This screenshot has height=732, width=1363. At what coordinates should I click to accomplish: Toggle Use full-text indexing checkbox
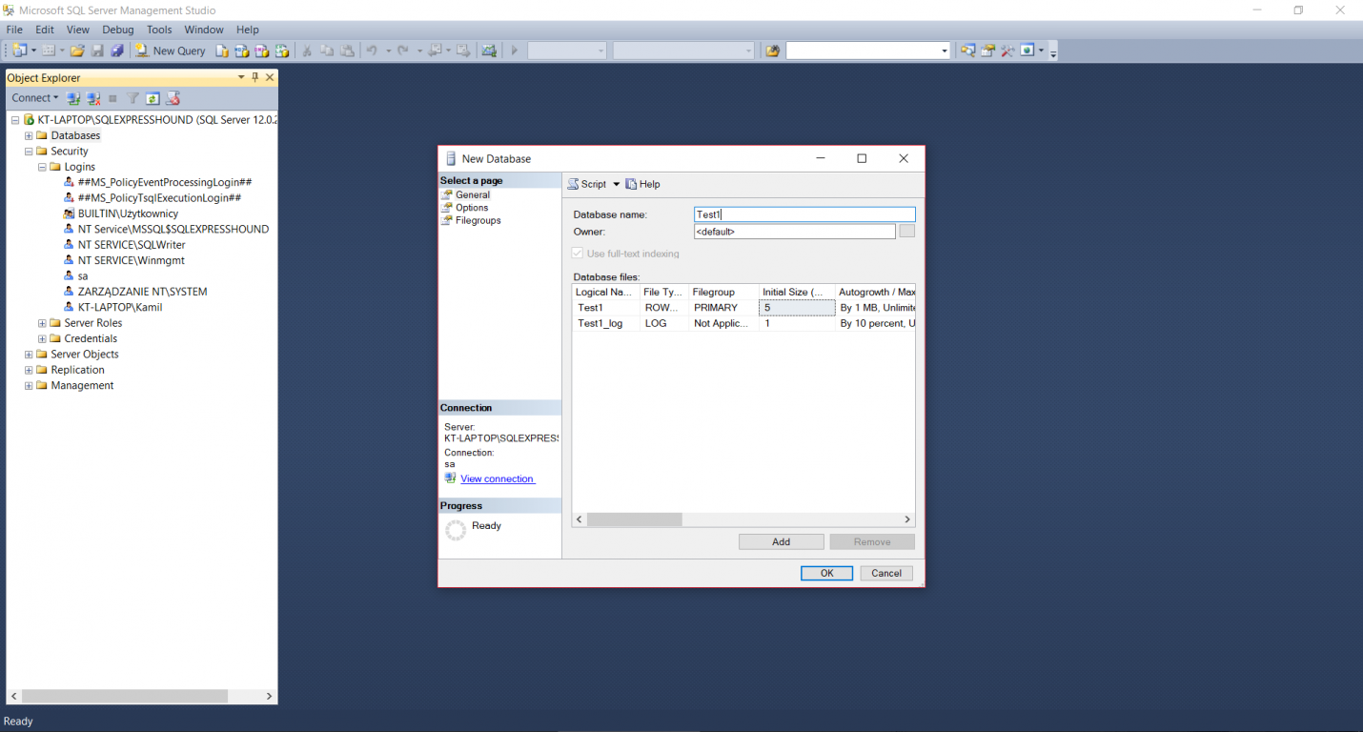577,254
